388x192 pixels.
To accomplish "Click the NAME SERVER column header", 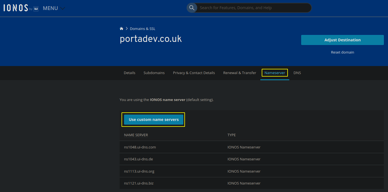I will (x=136, y=135).
